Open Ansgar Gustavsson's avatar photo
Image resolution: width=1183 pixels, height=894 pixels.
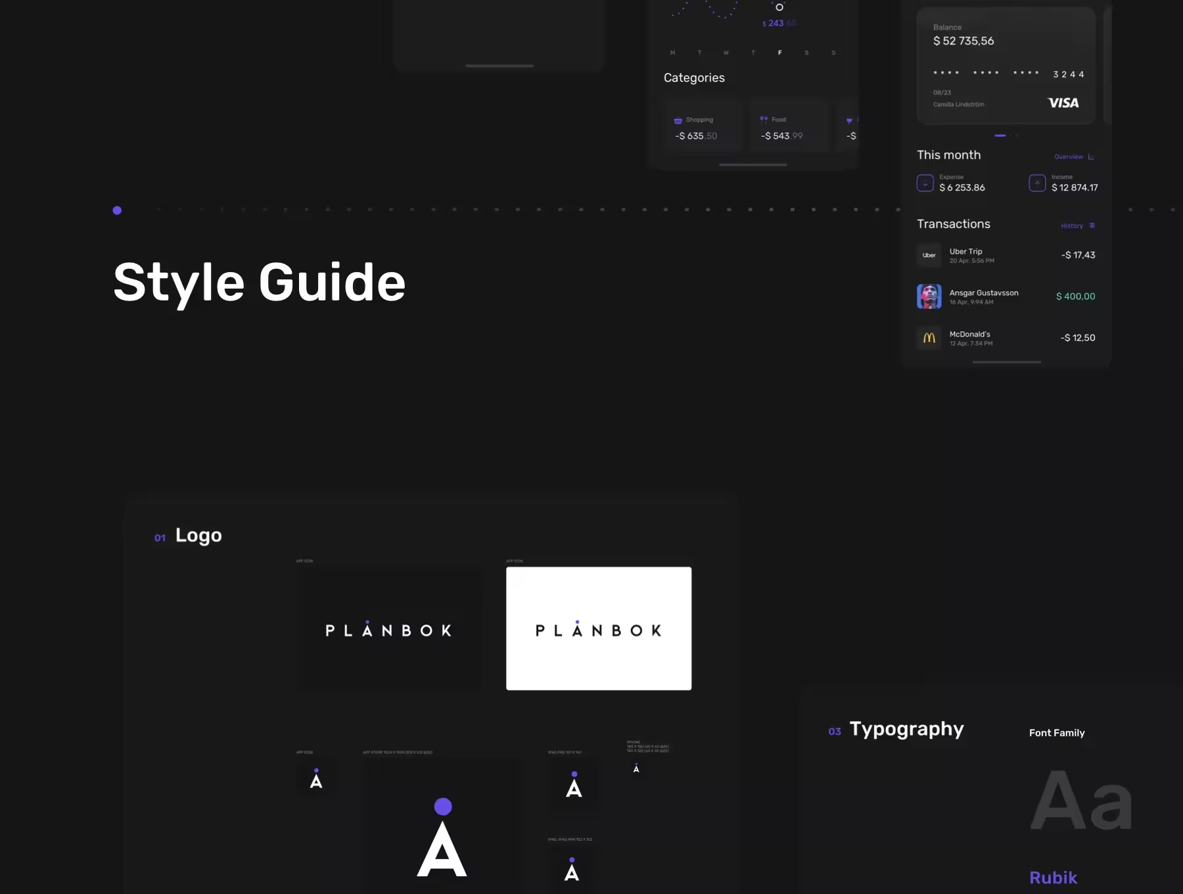tap(929, 296)
